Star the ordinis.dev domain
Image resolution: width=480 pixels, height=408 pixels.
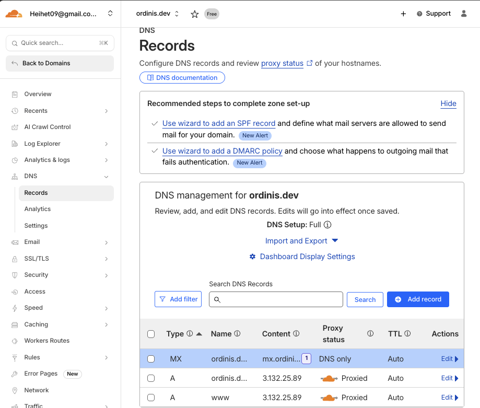click(x=195, y=14)
